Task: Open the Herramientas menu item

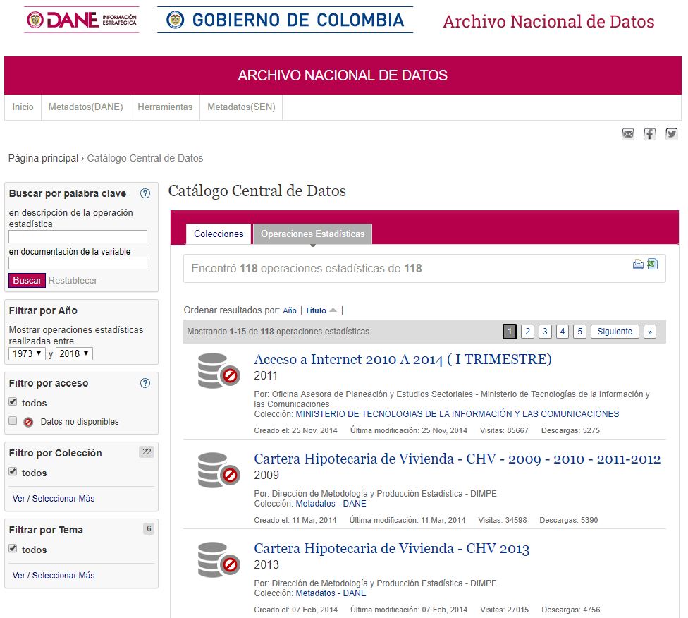Action: [x=165, y=107]
